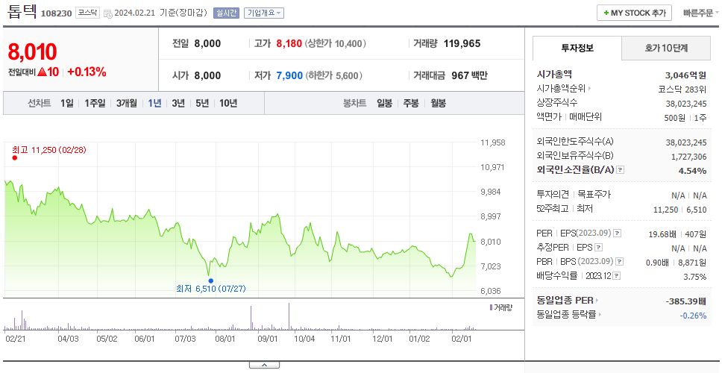
Task: Click the calendar icon beside 2024.02.21
Action: 107,13
